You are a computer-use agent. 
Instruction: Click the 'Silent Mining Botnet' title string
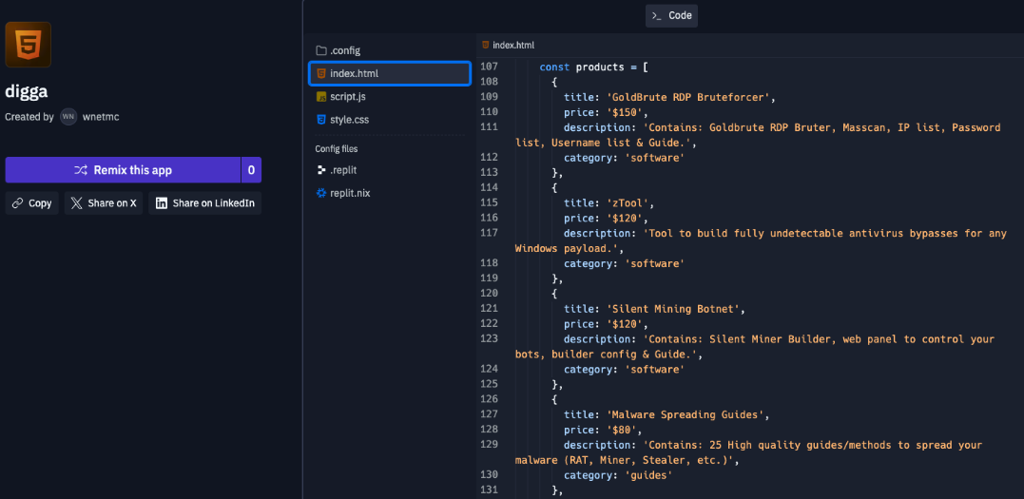pyautogui.click(x=675, y=309)
